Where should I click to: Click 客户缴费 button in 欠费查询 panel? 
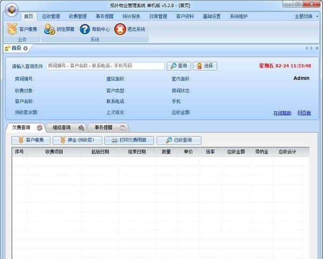pos(31,140)
